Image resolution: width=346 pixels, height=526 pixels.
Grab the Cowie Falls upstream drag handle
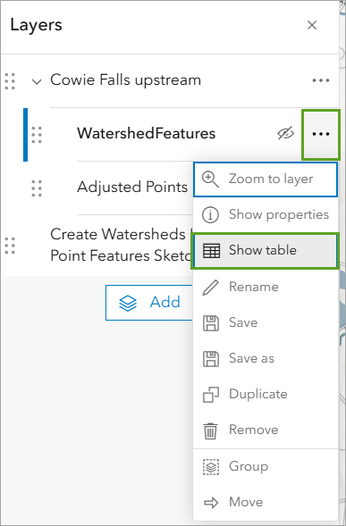click(x=10, y=81)
